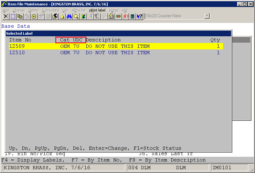Click description text of item 12509

point(118,46)
